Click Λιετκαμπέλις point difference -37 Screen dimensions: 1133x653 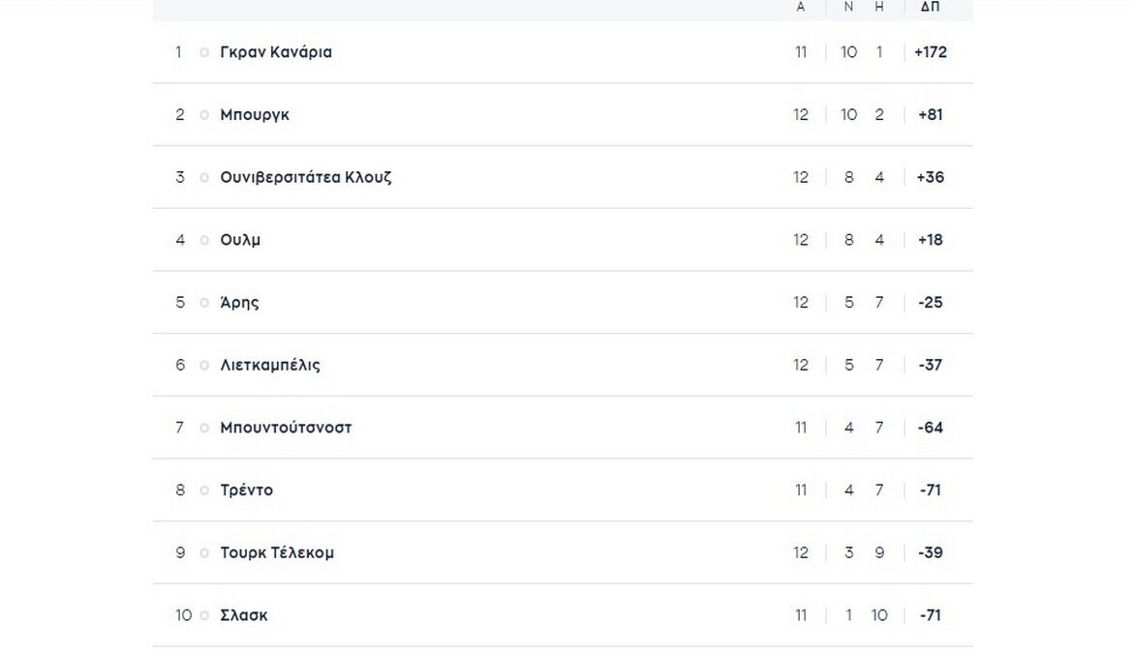[930, 366]
